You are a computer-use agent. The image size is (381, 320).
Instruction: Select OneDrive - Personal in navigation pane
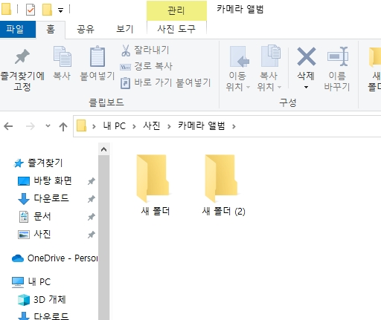[x=54, y=258]
